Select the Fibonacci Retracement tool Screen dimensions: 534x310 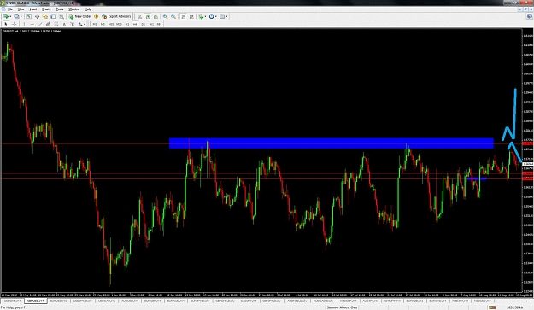click(x=56, y=24)
